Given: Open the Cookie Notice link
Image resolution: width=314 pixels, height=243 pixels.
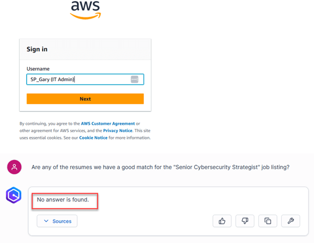Looking at the screenshot, I should pyautogui.click(x=93, y=138).
